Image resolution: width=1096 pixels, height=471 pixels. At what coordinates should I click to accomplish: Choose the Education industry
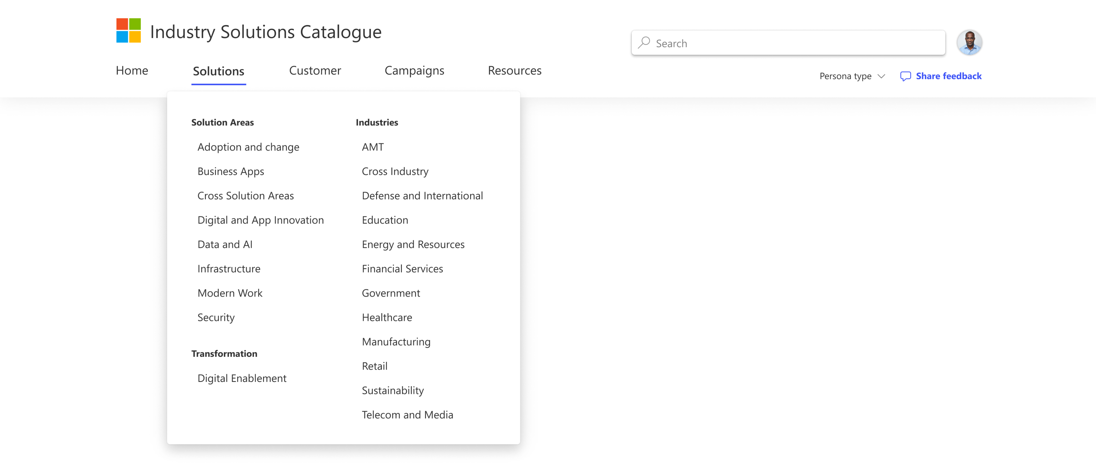point(385,220)
